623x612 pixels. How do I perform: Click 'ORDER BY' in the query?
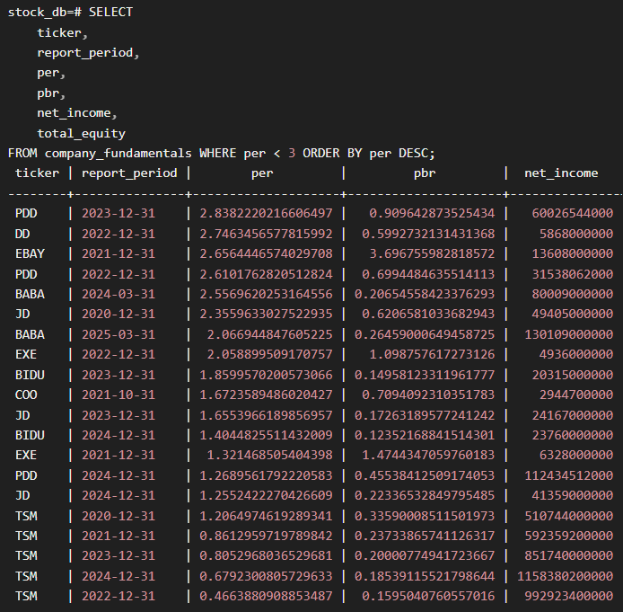click(x=332, y=153)
